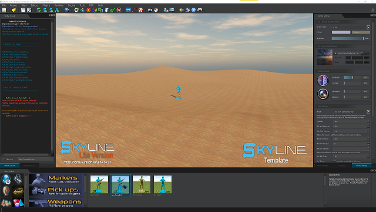The image size is (376, 212).
Task: Open the Pick ups category banner
Action: click(56, 191)
